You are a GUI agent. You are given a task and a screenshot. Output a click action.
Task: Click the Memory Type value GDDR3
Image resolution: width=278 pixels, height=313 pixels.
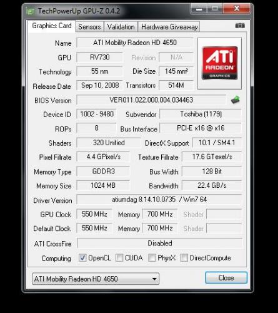coord(103,172)
